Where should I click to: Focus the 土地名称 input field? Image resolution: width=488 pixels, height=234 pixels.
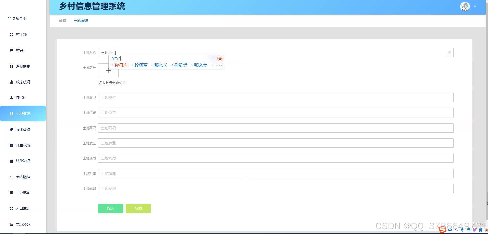pos(276,53)
